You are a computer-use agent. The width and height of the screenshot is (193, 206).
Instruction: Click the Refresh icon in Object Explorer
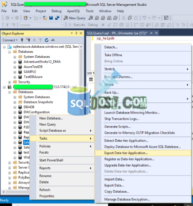pos(47,40)
